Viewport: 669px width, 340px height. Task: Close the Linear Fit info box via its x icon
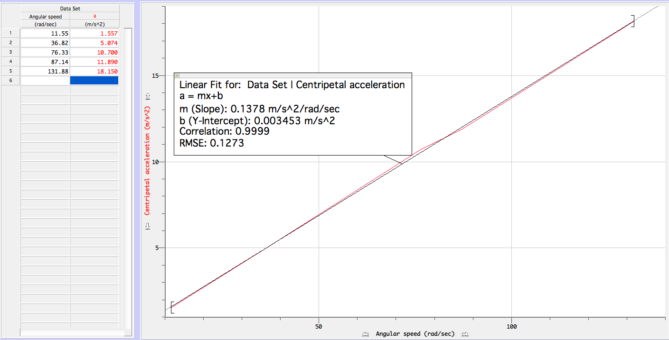tap(176, 75)
